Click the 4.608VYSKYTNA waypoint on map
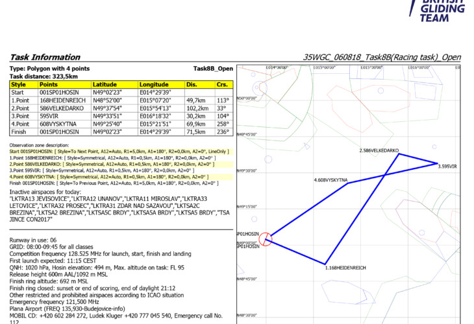The image size is (474, 324). (331, 179)
